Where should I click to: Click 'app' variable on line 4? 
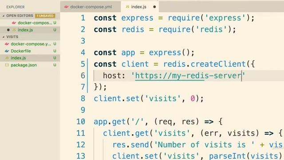[128, 53]
